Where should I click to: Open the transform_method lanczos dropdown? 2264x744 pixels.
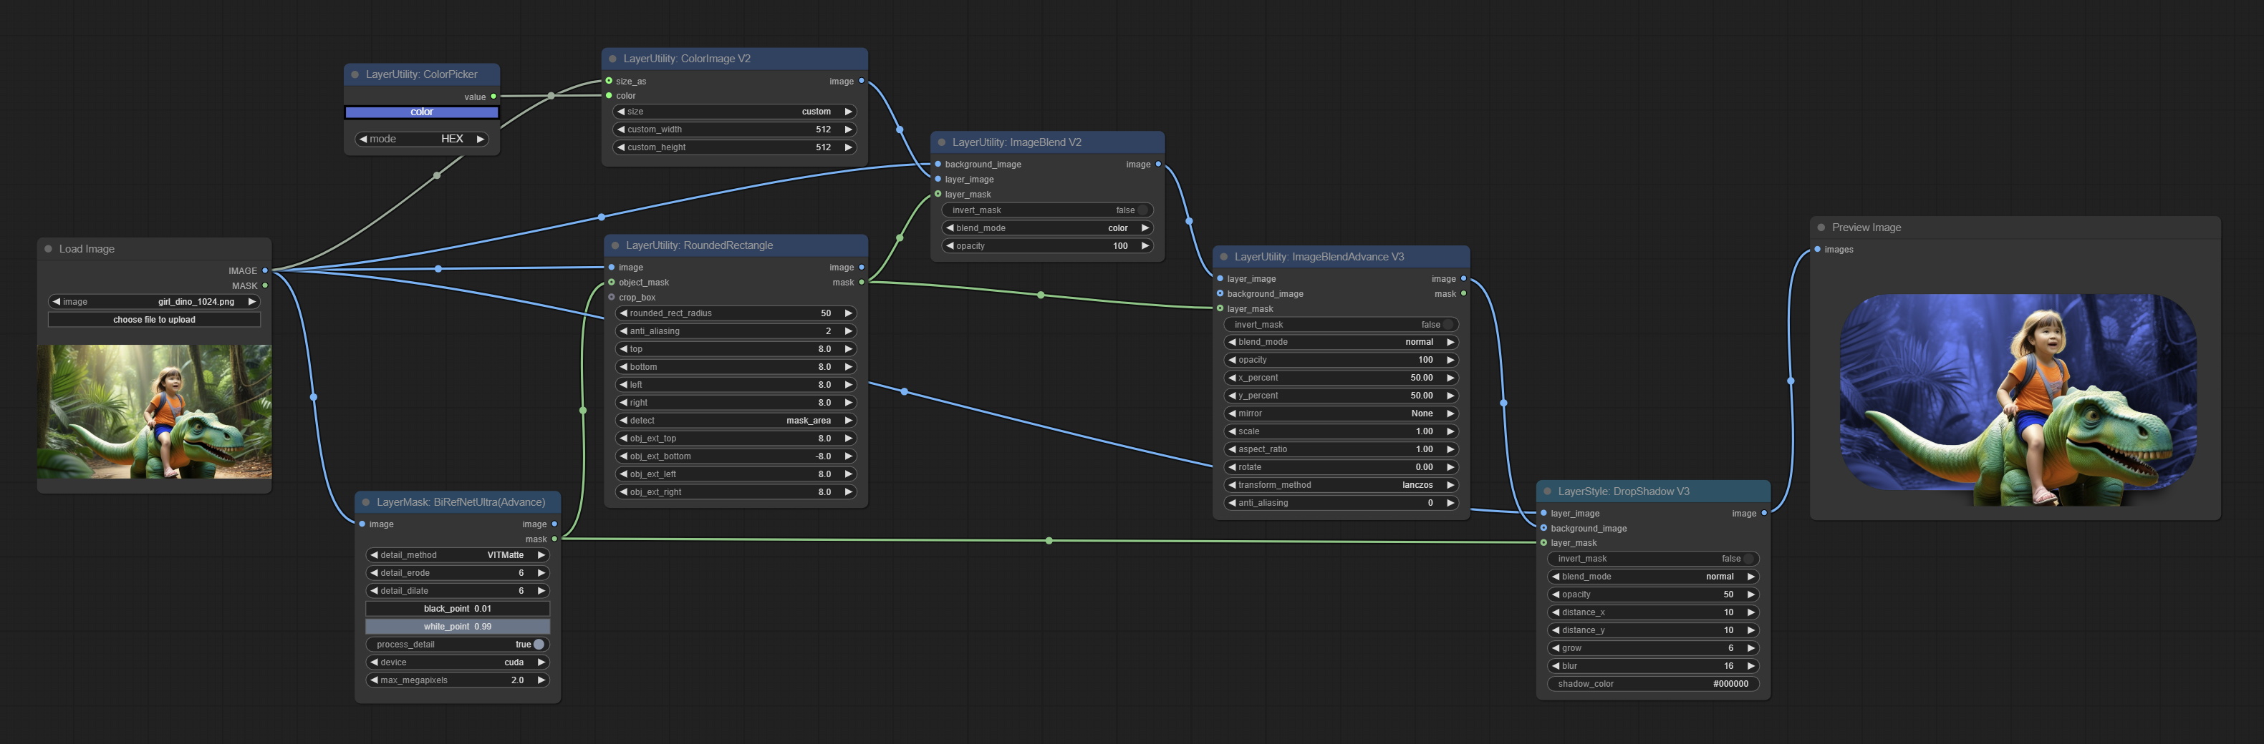pos(1340,485)
